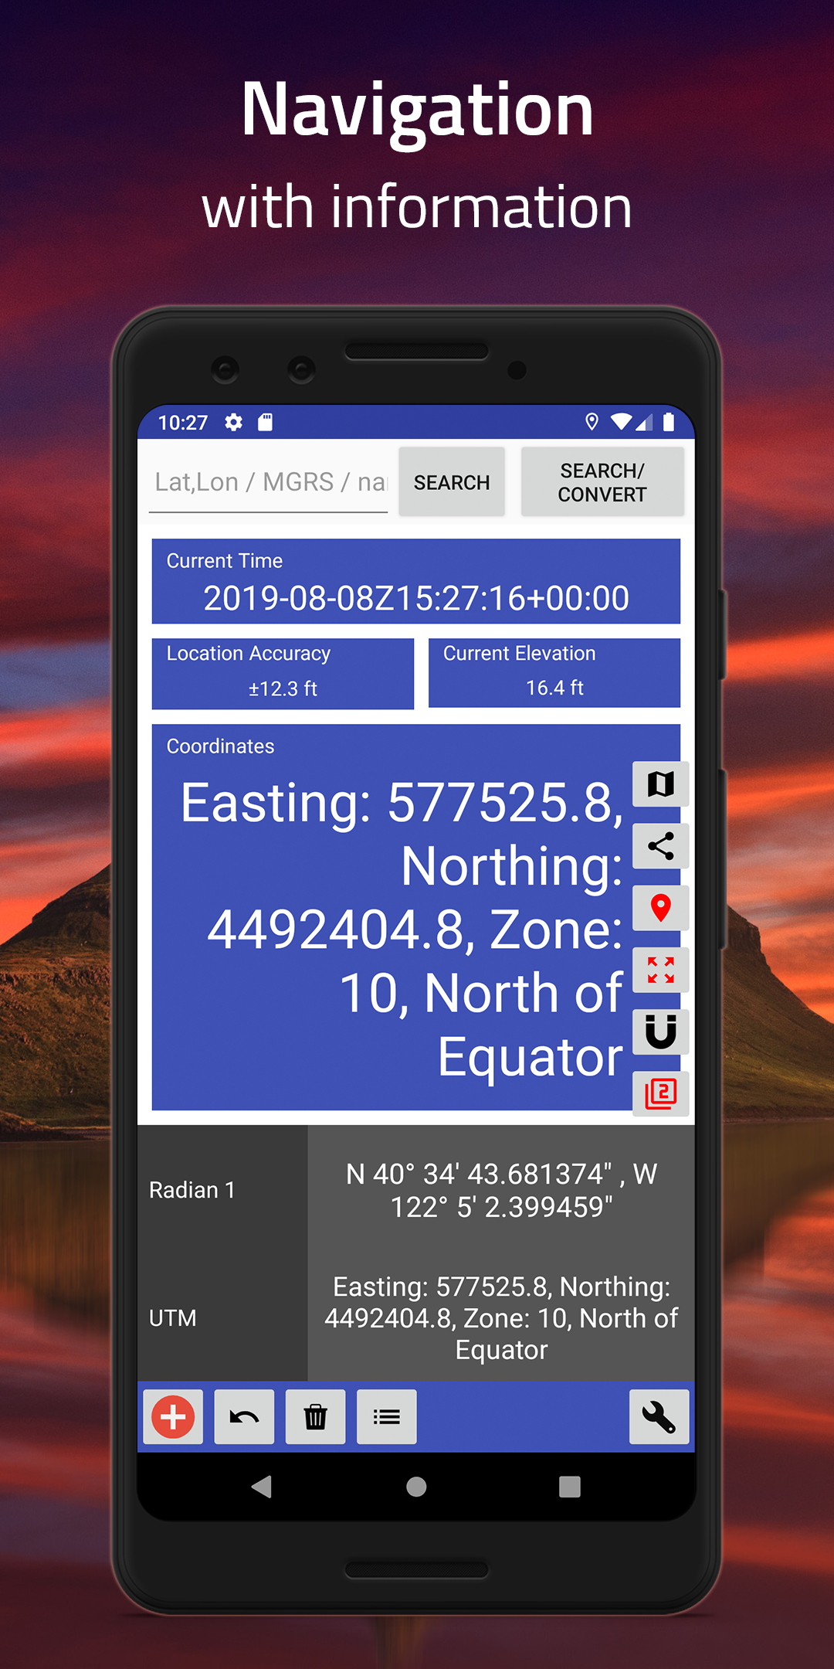Select the Current Elevation panel
The image size is (834, 1669).
click(x=554, y=673)
